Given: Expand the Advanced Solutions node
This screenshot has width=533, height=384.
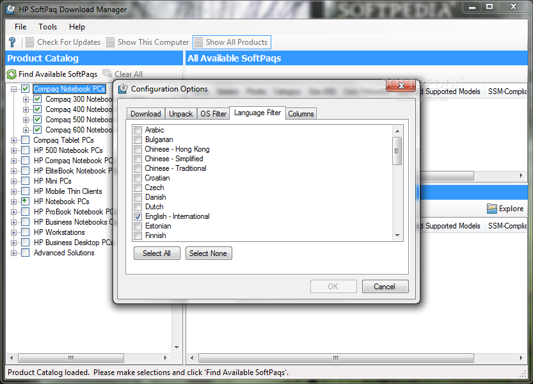Looking at the screenshot, I should pos(13,253).
